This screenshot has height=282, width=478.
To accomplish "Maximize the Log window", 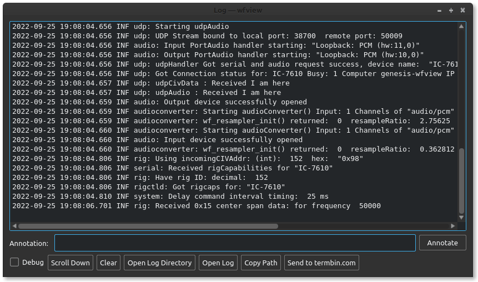I will click(x=451, y=11).
